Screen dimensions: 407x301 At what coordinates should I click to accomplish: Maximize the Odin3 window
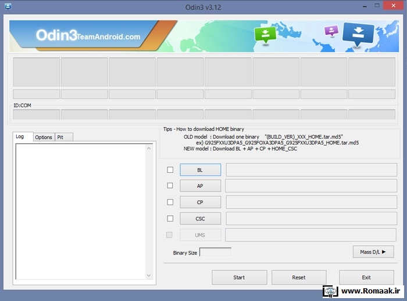[x=377, y=5]
